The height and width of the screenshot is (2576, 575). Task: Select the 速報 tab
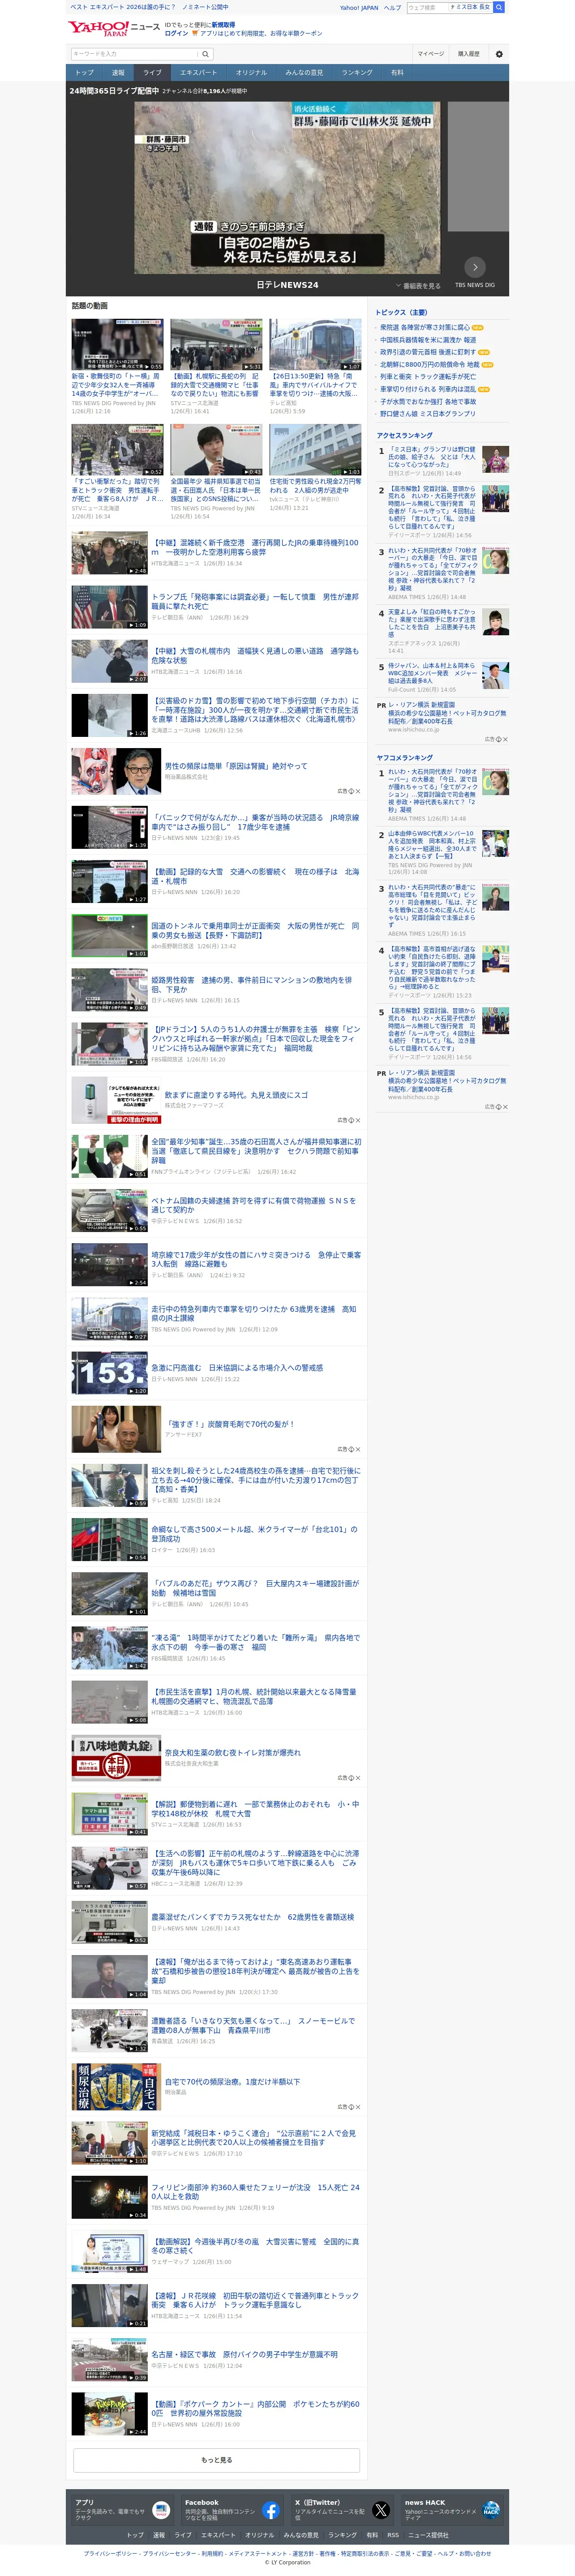coord(118,72)
